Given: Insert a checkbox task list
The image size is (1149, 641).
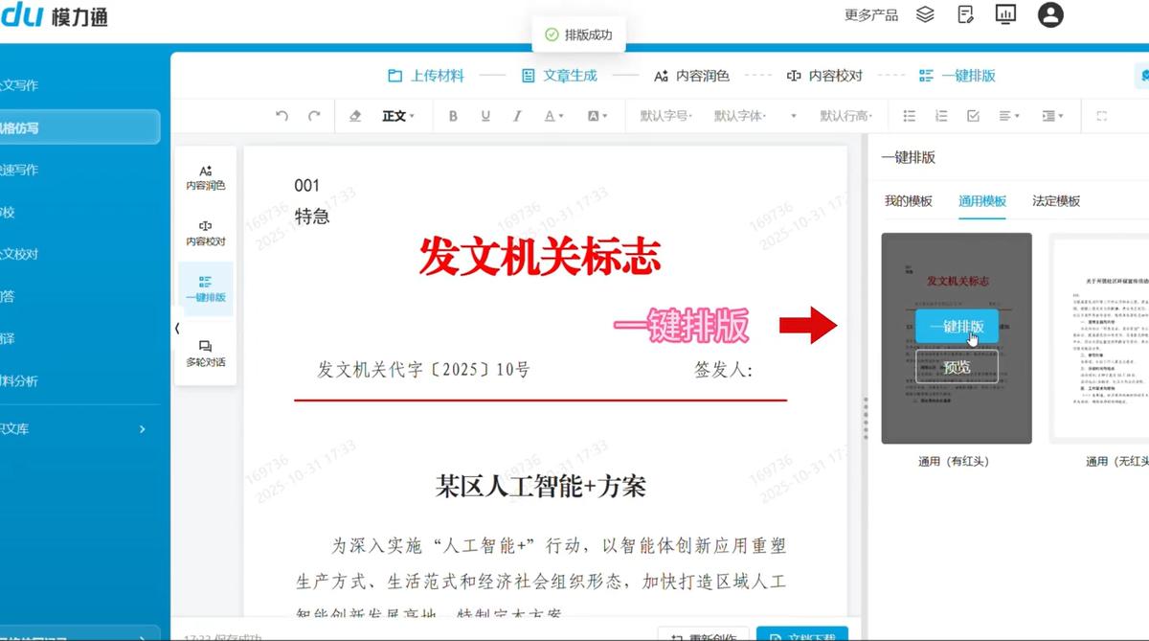Looking at the screenshot, I should coord(973,116).
